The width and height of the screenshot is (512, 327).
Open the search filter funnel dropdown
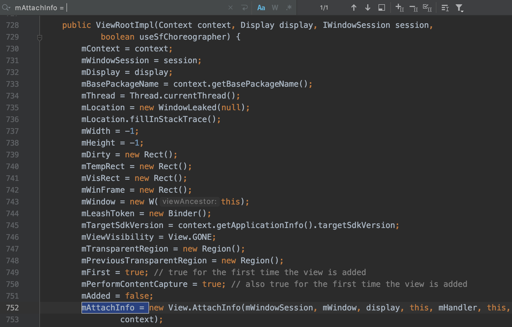pos(459,8)
